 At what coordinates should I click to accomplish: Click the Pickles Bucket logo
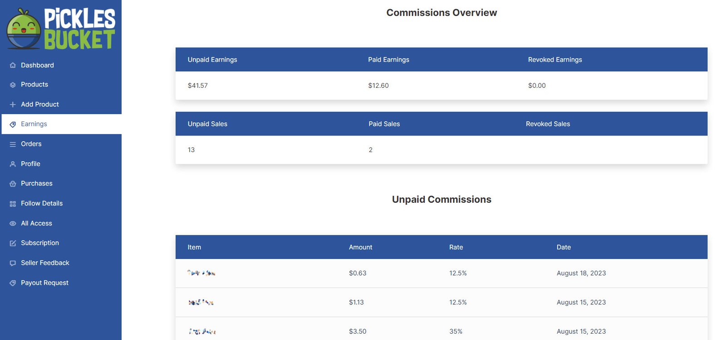point(61,29)
